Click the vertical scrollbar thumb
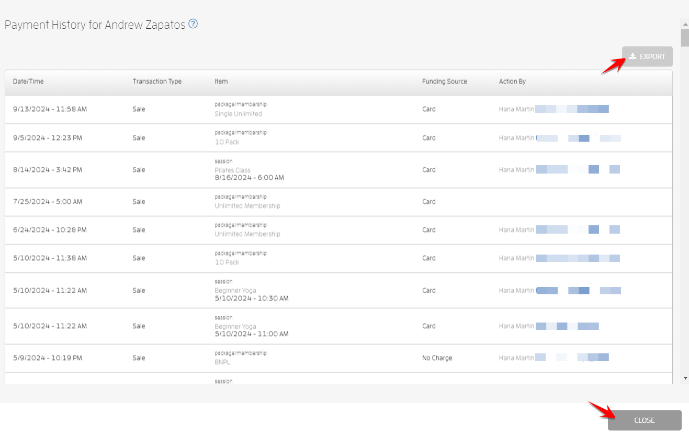Screen dimensions: 689x437 [685, 38]
